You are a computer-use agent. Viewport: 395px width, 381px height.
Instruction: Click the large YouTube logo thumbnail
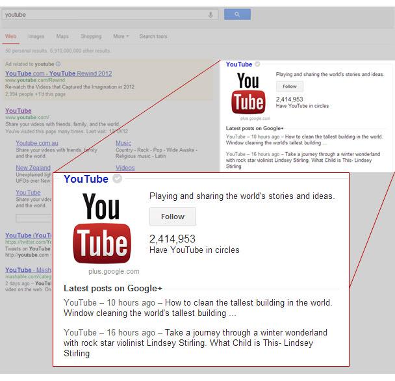[102, 228]
